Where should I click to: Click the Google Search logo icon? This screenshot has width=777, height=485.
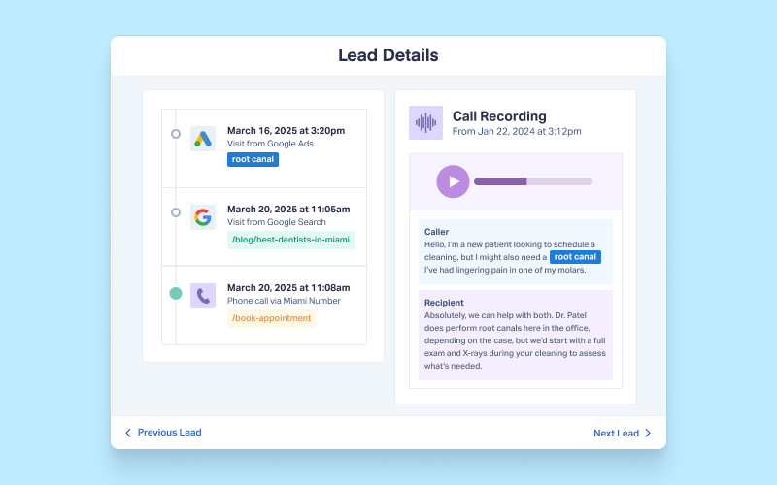pyautogui.click(x=203, y=217)
